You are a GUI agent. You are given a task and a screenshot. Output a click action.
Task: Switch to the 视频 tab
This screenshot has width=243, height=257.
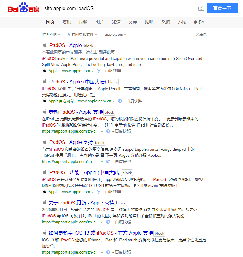tap(83, 22)
